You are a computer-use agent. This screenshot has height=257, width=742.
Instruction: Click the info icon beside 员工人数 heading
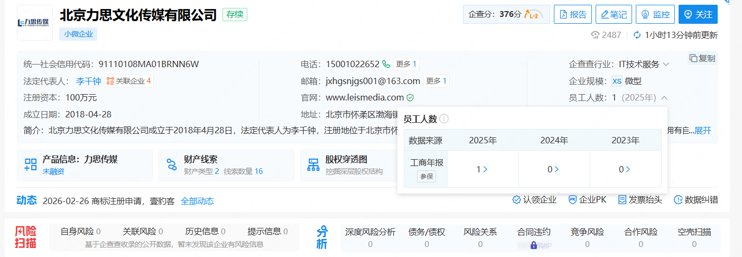pos(444,119)
